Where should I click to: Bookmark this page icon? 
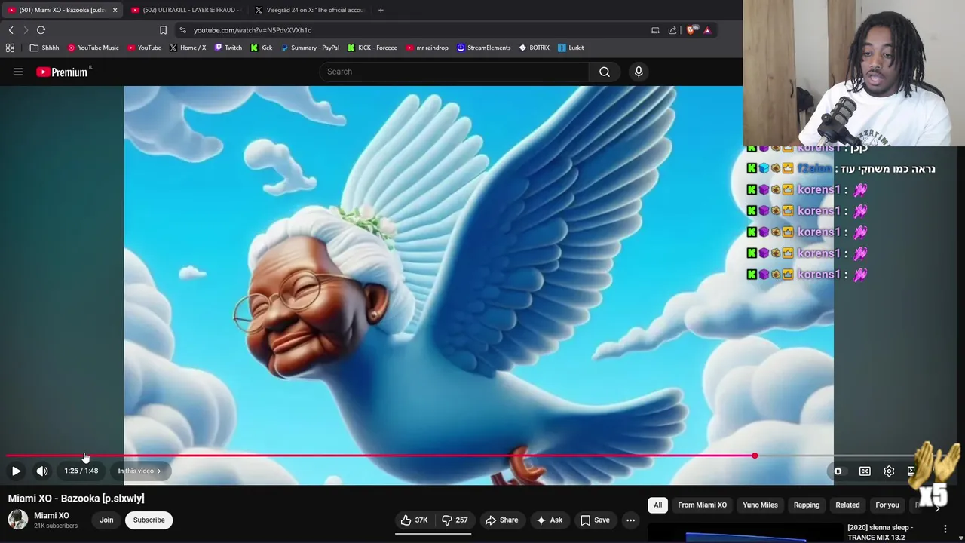(163, 30)
